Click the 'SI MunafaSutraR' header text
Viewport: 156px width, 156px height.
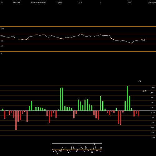pyautogui.click(x=38, y=2)
